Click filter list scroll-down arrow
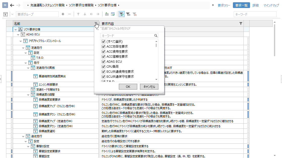This screenshot has width=282, height=158. (156, 80)
